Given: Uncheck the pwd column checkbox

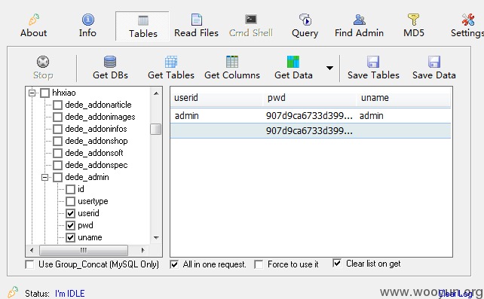Looking at the screenshot, I should coord(70,225).
